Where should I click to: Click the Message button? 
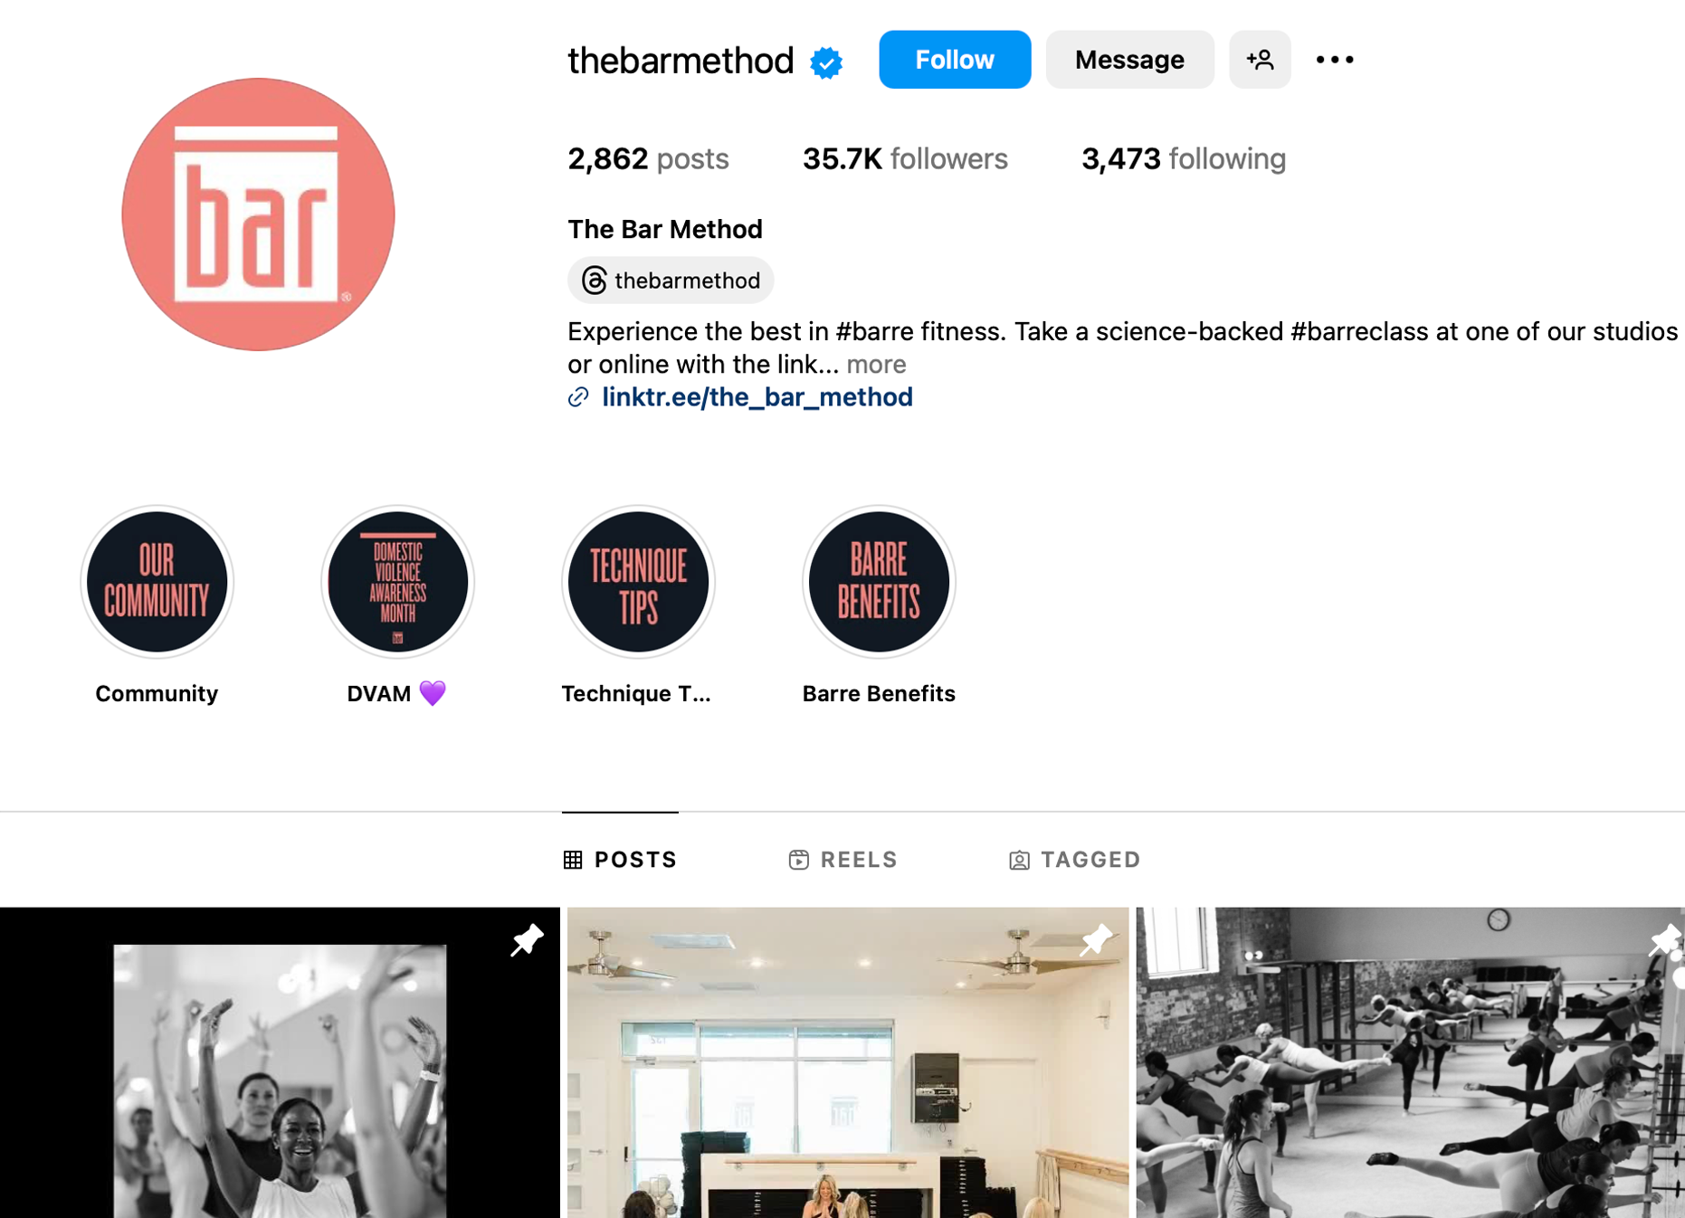(x=1129, y=60)
